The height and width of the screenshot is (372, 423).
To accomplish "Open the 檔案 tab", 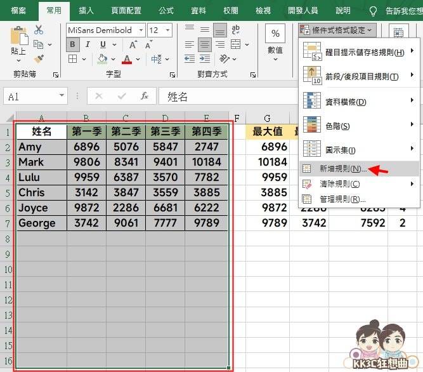I will [18, 11].
